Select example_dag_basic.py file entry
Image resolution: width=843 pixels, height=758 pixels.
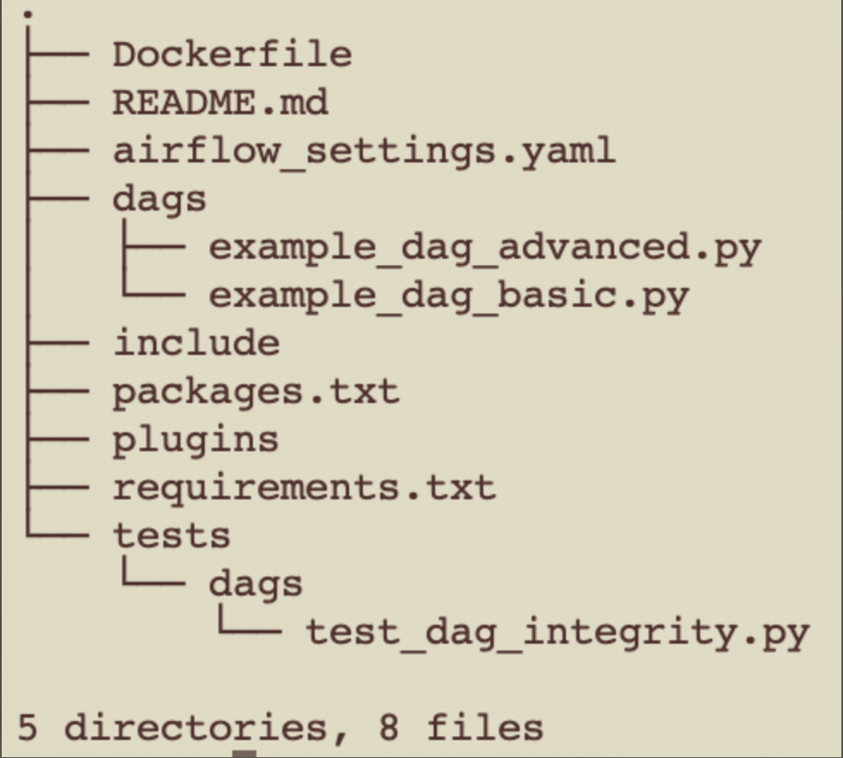pos(448,296)
